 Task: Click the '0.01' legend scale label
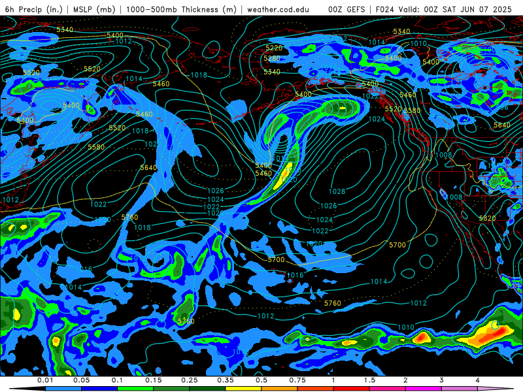pos(45,380)
